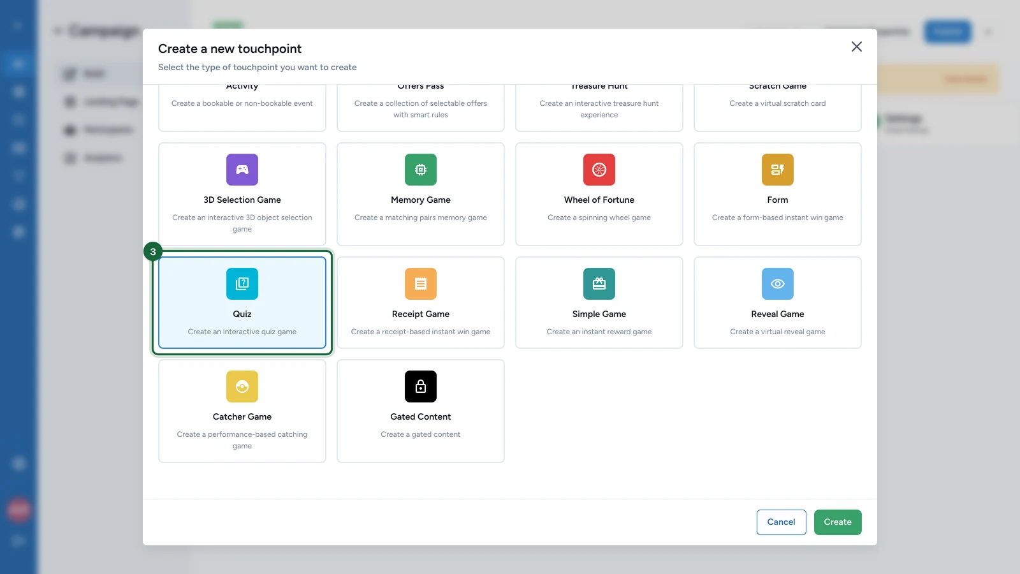Click the yellow Form icon
This screenshot has height=574, width=1020.
778,170
